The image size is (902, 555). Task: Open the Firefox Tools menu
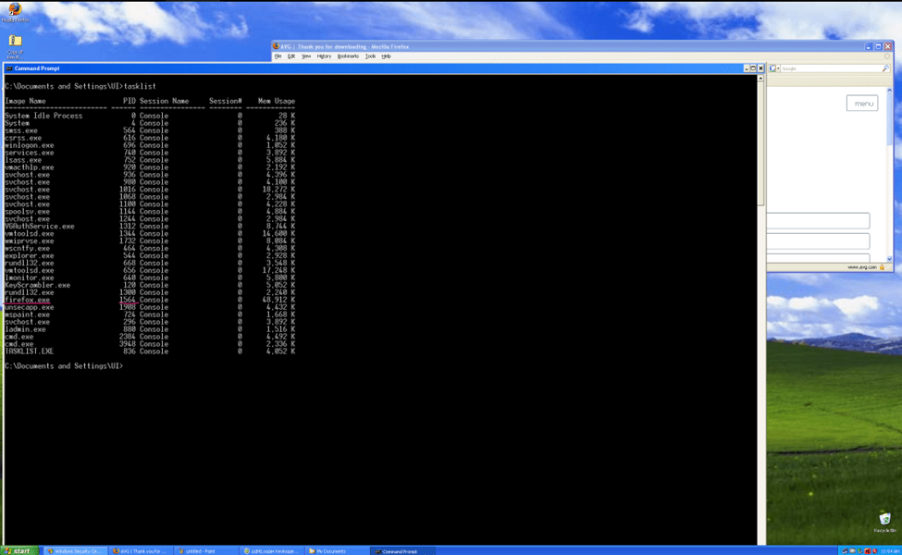370,56
